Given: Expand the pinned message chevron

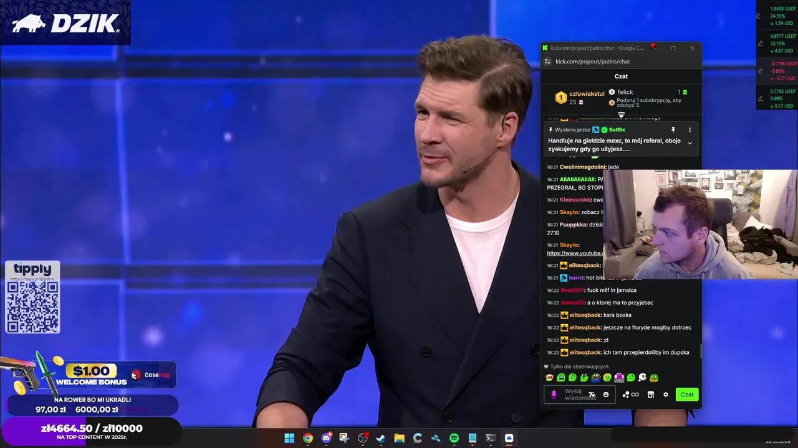Looking at the screenshot, I should [690, 143].
